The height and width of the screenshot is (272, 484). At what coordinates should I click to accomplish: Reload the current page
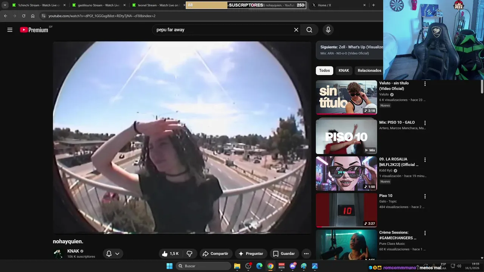(x=23, y=16)
